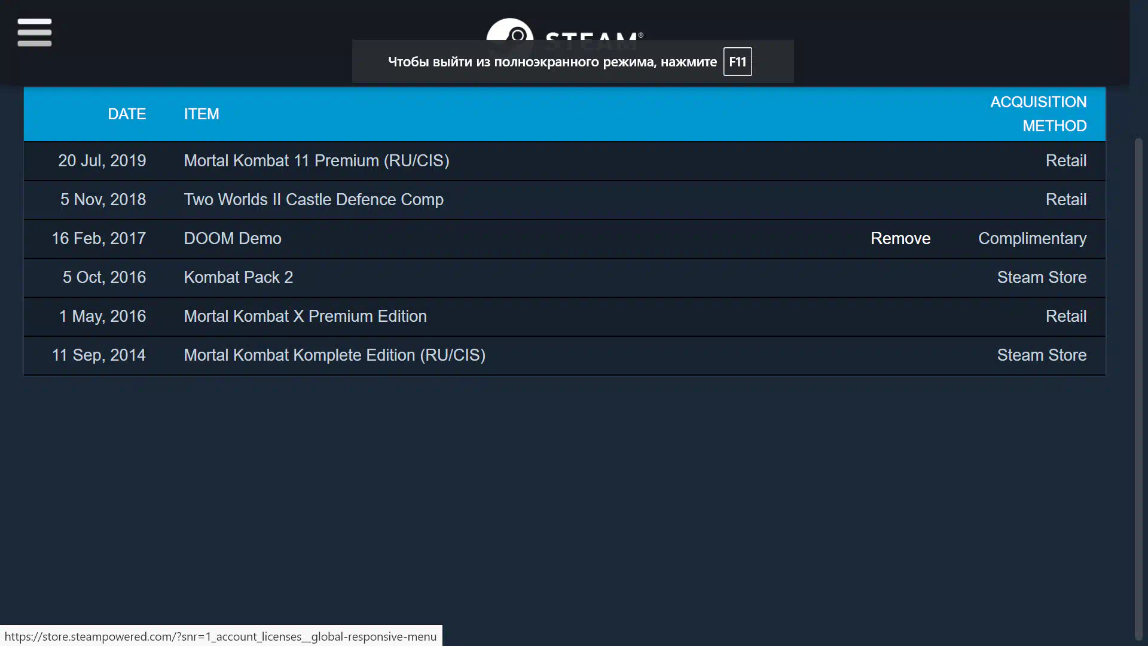Click the date 5 Nov, 2018
The width and height of the screenshot is (1148, 646).
coord(103,200)
